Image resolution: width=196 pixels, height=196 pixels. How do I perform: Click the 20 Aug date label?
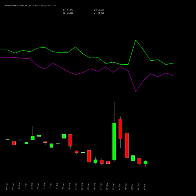(69, 186)
